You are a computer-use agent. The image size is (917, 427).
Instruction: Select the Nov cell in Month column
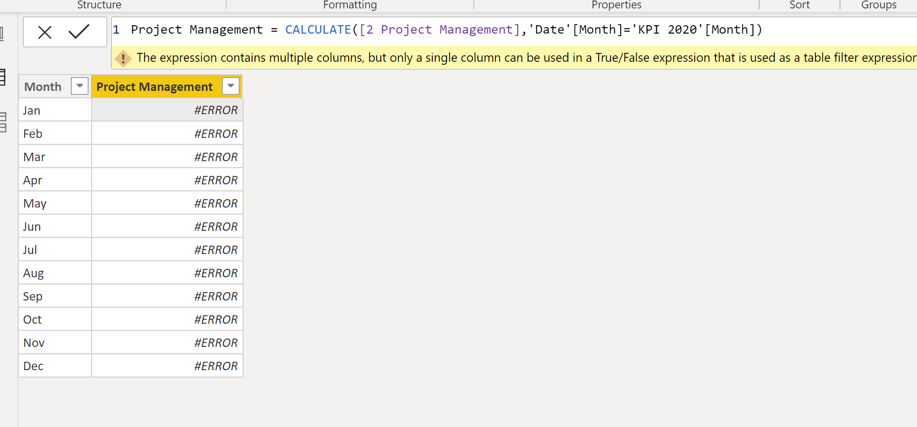(55, 342)
